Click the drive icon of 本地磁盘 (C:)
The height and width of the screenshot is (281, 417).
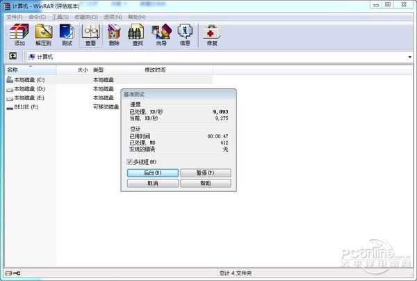click(x=10, y=79)
